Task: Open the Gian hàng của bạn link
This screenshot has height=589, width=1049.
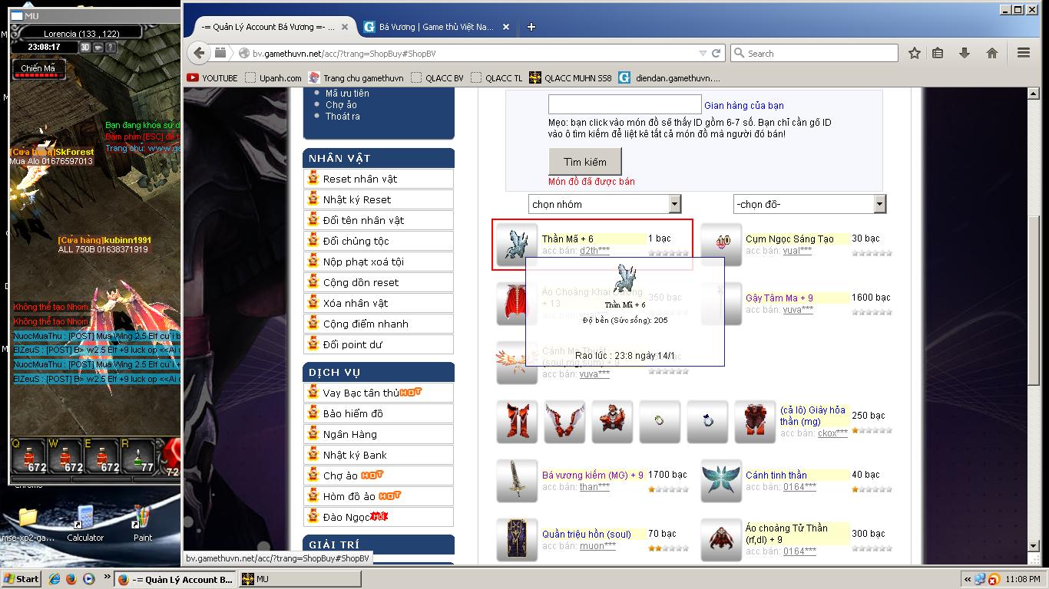Action: click(x=744, y=106)
